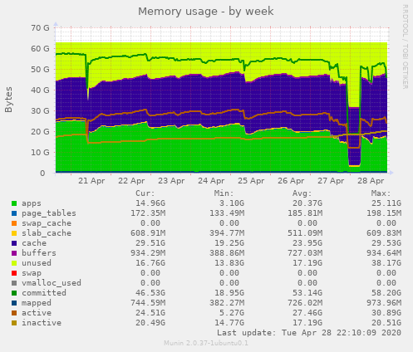The height and width of the screenshot is (352, 413).
Task: Click the 'slab_cache' legend label
Action: pyautogui.click(x=47, y=233)
